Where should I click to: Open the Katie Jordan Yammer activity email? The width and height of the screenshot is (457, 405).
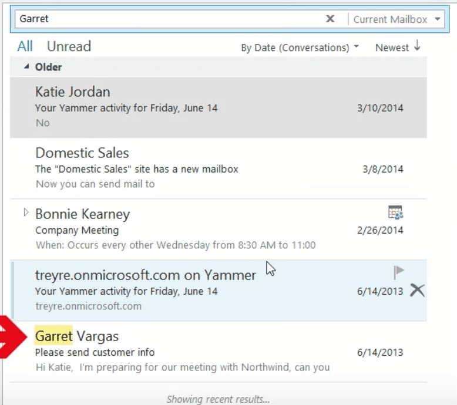(x=176, y=107)
